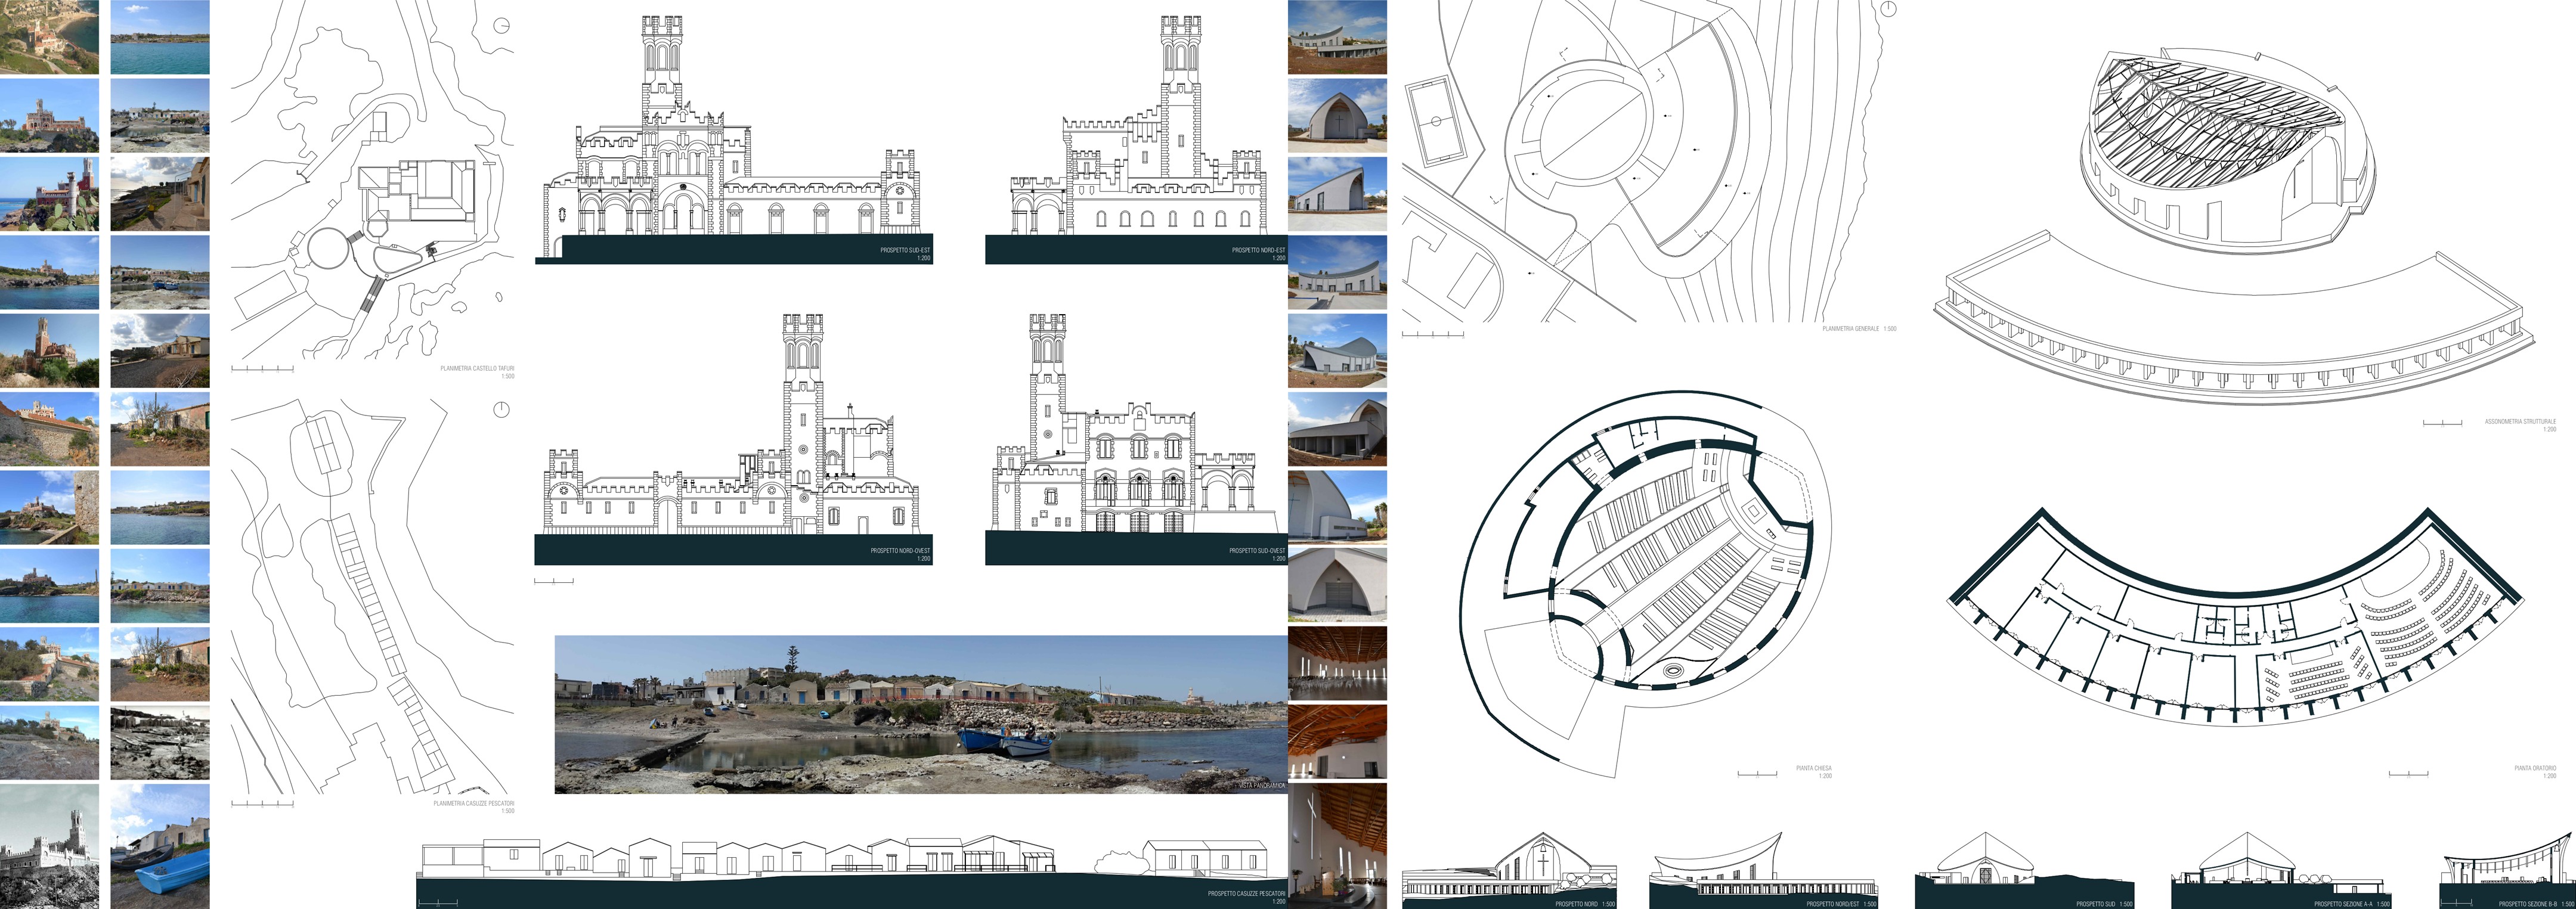Open church arch photo with gray garage door

(x=1337, y=585)
